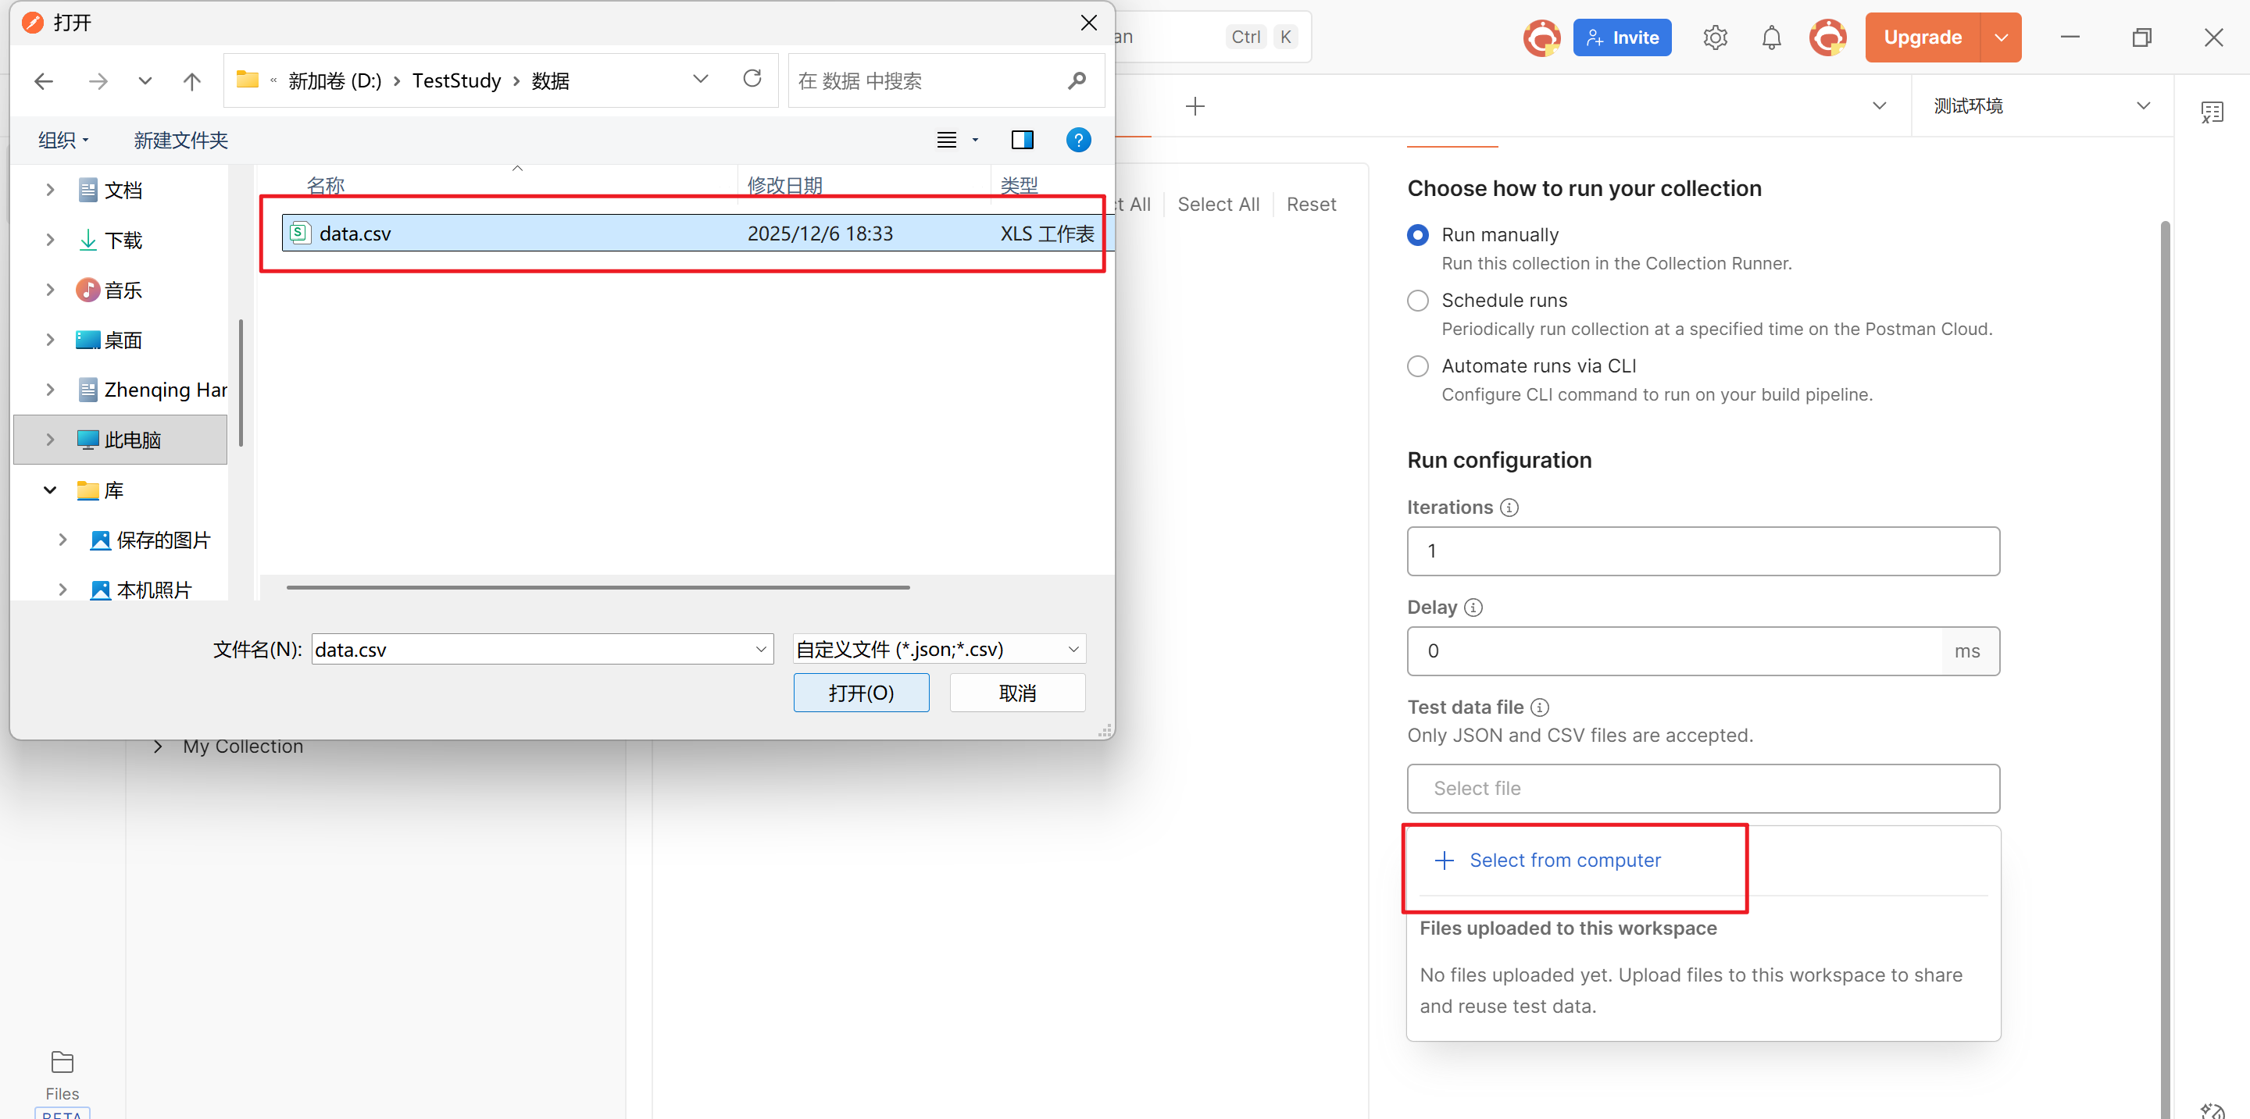The width and height of the screenshot is (2250, 1119).
Task: Open the Upgrade dropdown arrow
Action: [2001, 37]
